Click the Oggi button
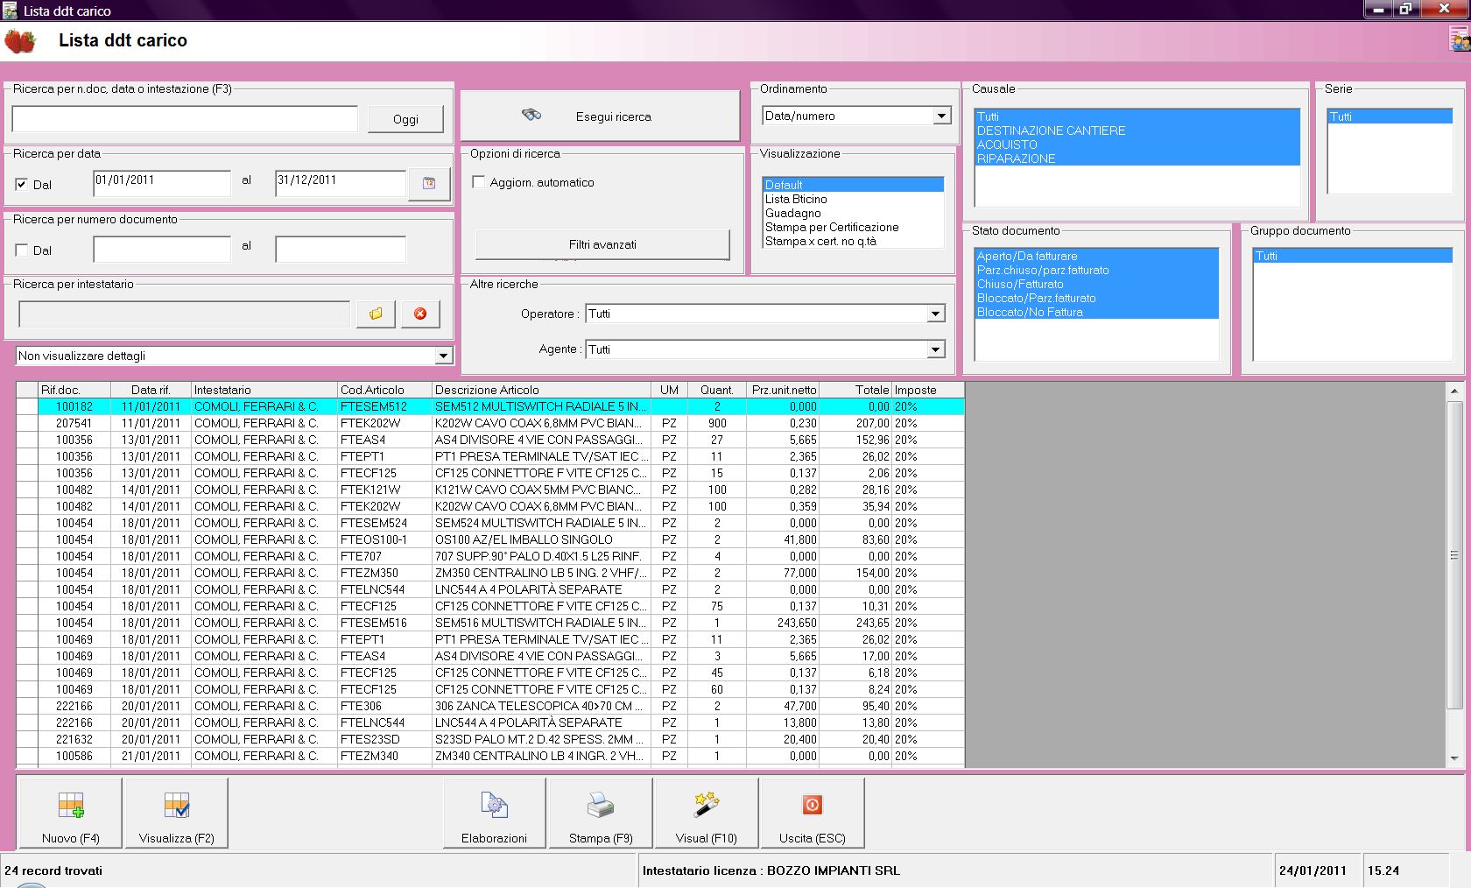Screen dimensions: 1471x888 pos(405,119)
